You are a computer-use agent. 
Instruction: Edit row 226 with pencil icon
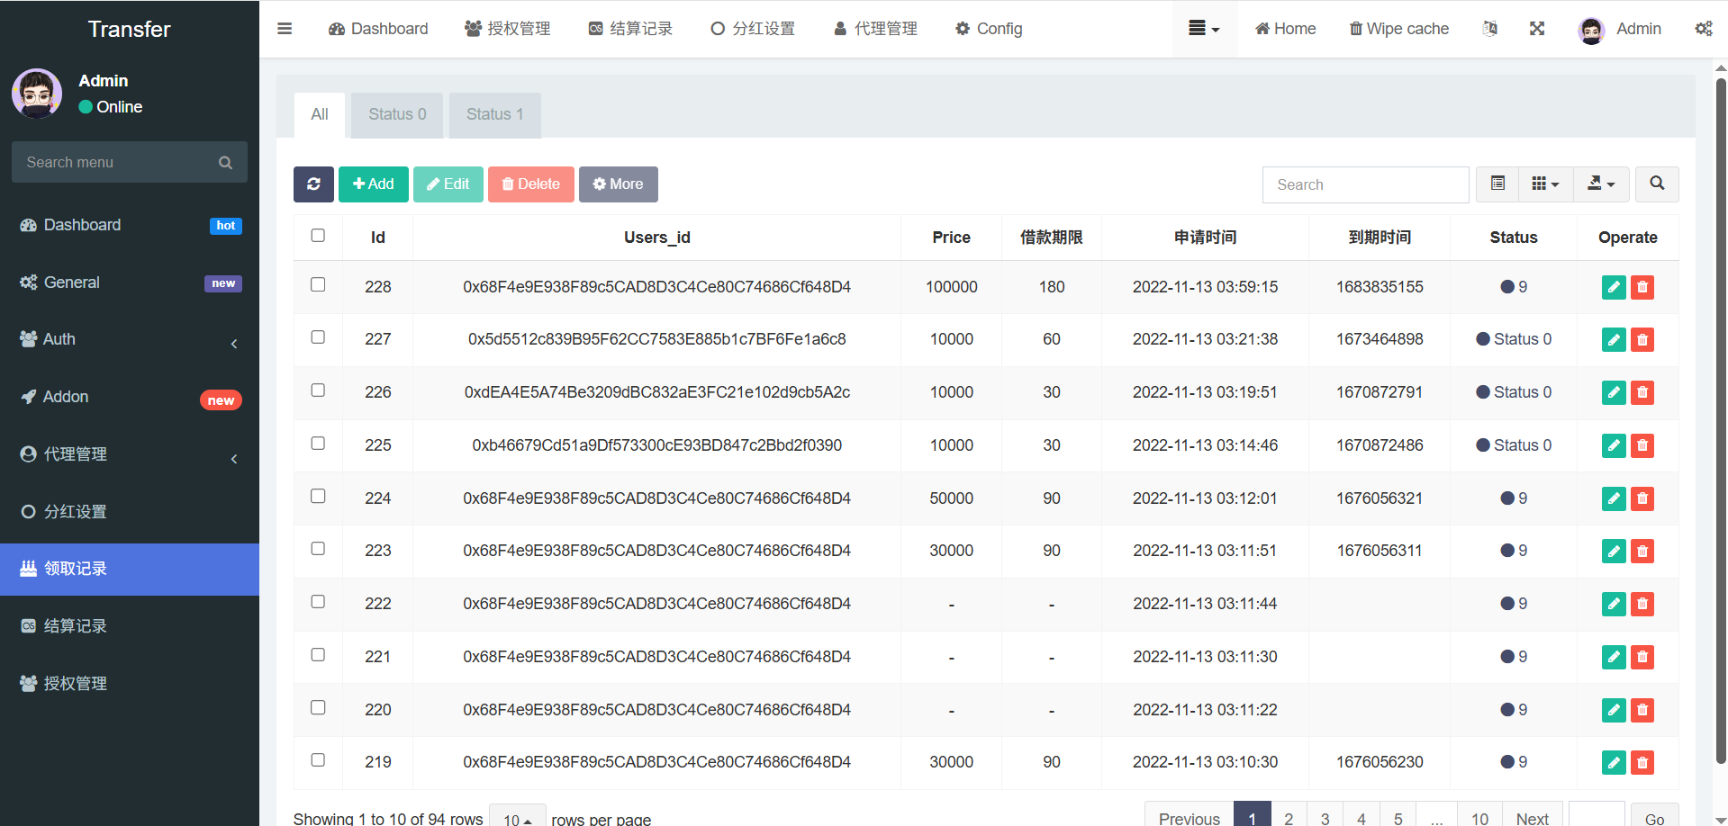[1614, 392]
